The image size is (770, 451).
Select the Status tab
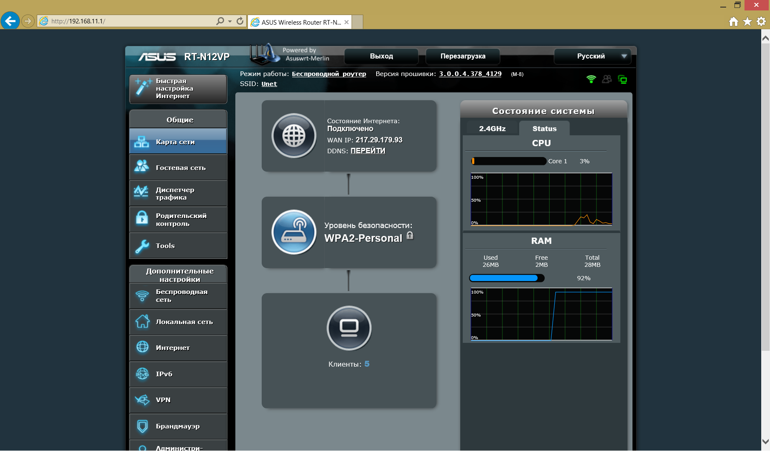pos(544,129)
